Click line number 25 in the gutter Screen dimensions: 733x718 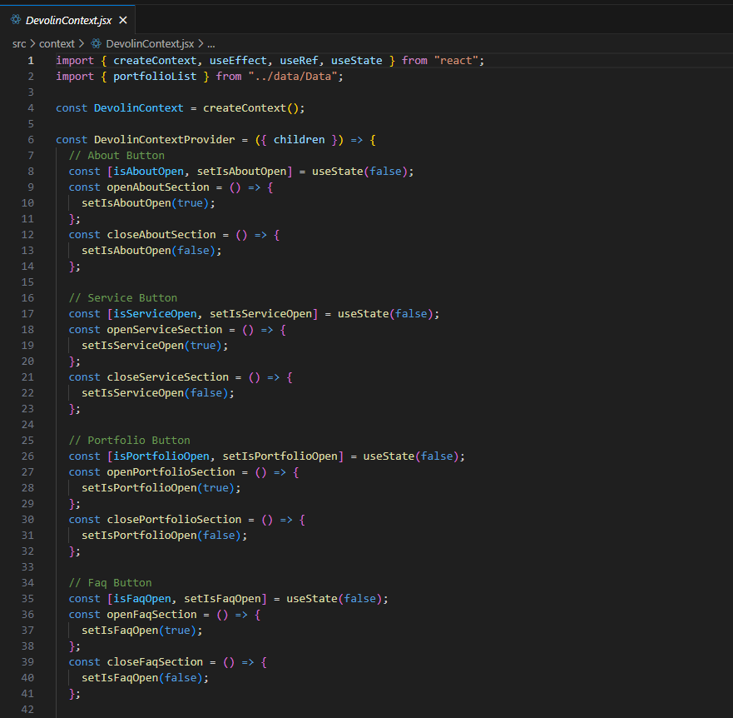28,441
